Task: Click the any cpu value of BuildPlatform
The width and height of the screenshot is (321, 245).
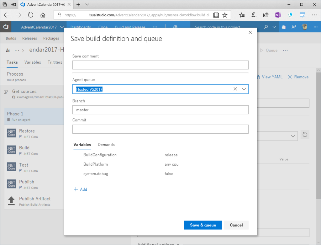Action: 171,164
